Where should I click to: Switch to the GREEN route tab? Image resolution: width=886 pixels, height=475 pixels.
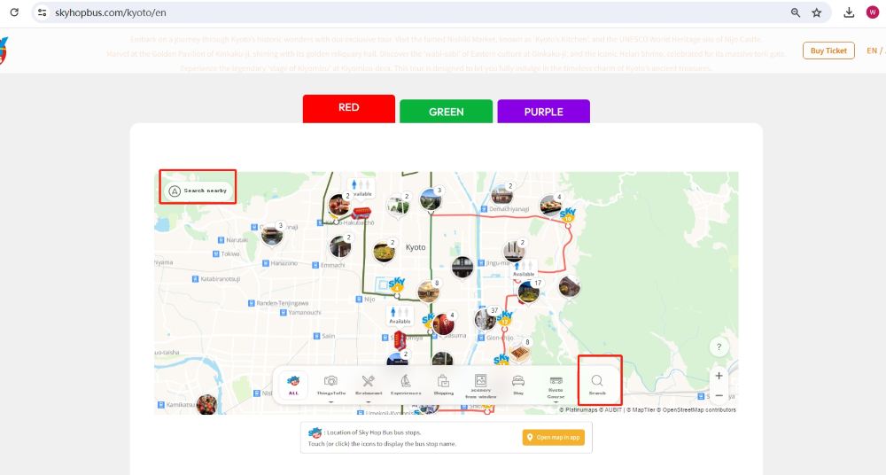pyautogui.click(x=446, y=113)
